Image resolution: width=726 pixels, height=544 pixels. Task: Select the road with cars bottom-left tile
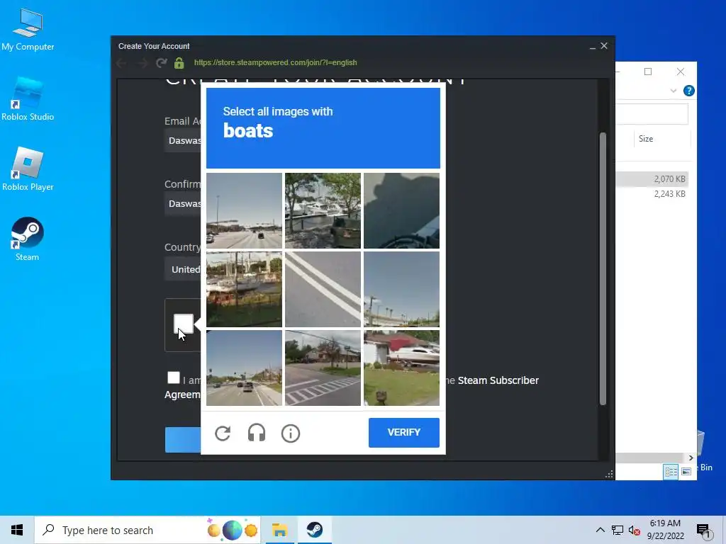pos(244,368)
